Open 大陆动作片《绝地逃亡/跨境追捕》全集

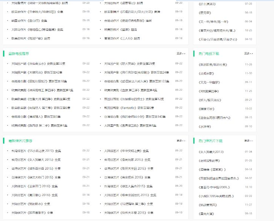coord(37,30)
